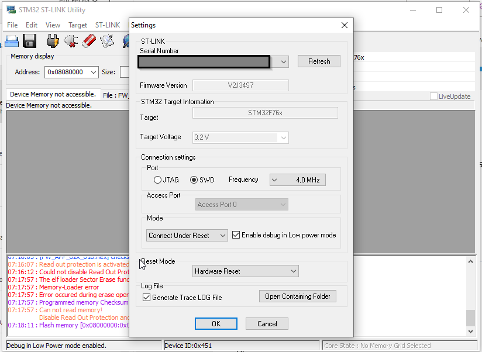Switch to the File : FW tab
482x352 pixels.
coord(116,95)
